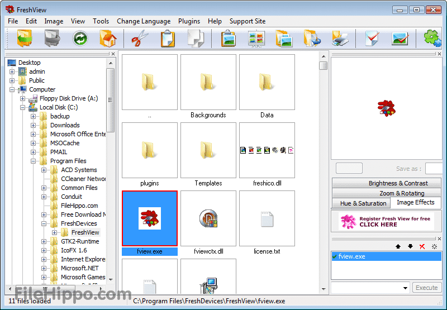
Task: Open the Change Language menu
Action: [144, 21]
